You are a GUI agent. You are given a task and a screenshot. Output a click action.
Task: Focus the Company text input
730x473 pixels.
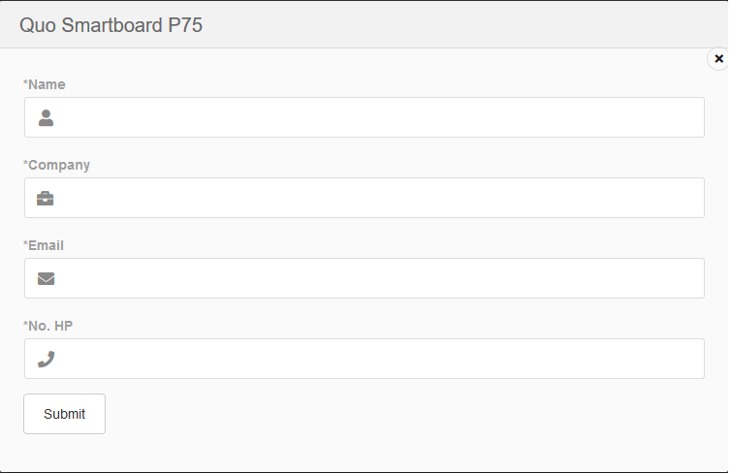point(378,199)
